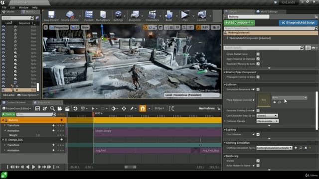Click the Launch toolbar icon

click(201, 16)
